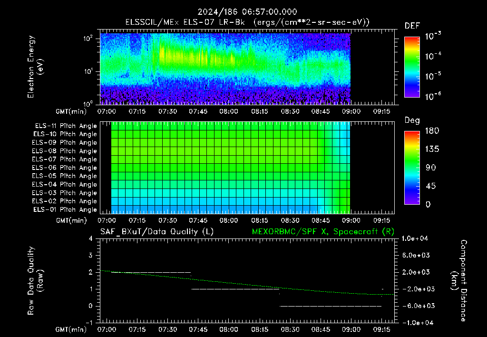Image resolution: width=487 pixels, height=337 pixels.
Task: Click the Component Distance (km) axis label
Action: [x=459, y=281]
